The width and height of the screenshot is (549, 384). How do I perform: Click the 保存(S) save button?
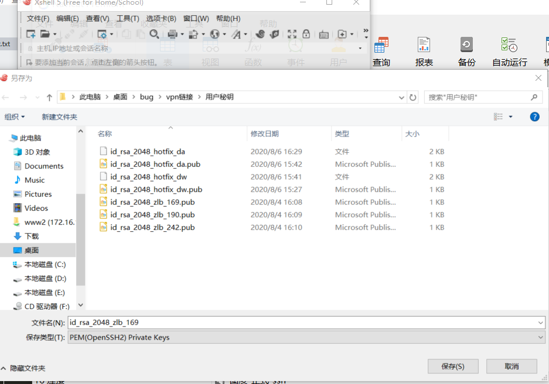453,366
